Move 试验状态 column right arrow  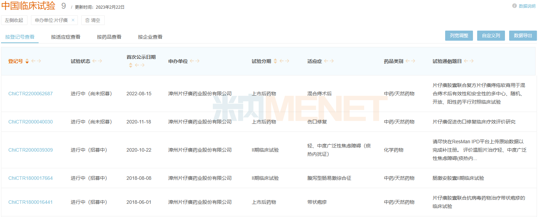pyautogui.click(x=100, y=61)
